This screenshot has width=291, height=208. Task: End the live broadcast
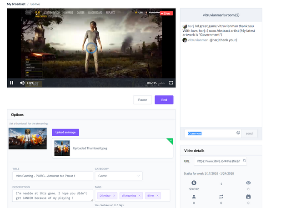(x=164, y=100)
